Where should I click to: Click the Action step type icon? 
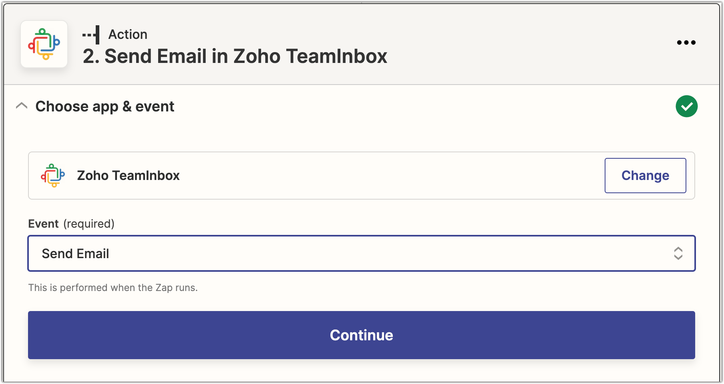click(91, 34)
